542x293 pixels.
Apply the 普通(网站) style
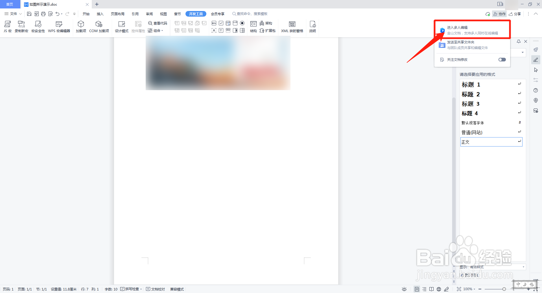(491, 132)
